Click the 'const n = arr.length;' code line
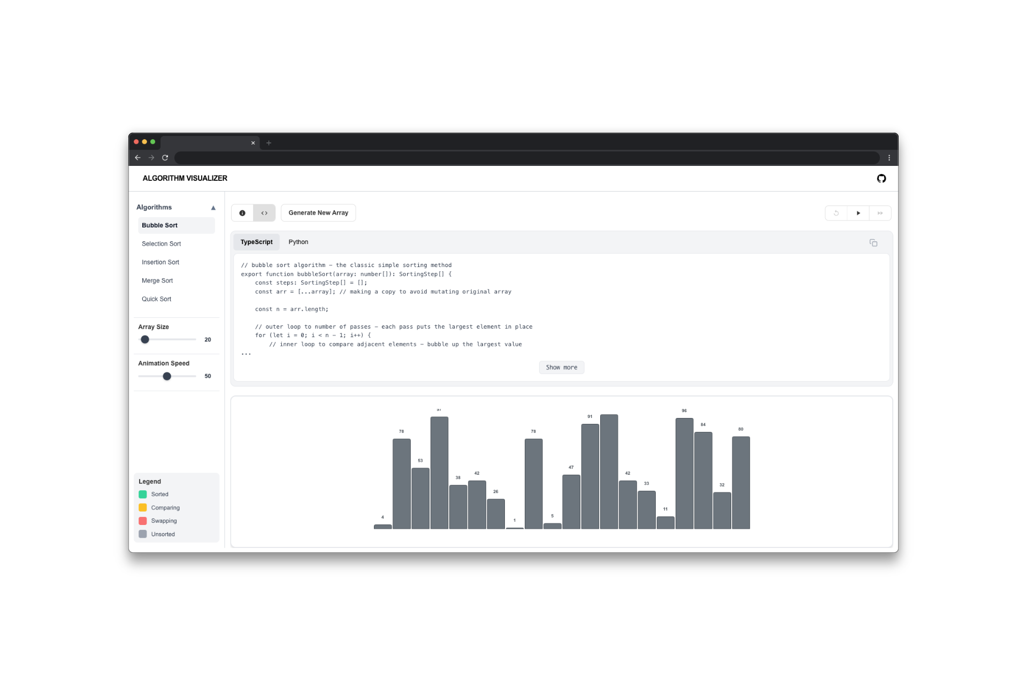 coord(292,309)
